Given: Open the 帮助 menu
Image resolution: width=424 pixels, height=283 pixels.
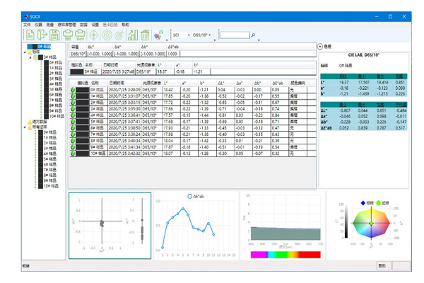Looking at the screenshot, I should tap(125, 24).
